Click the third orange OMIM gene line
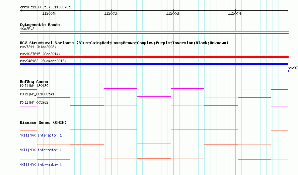The width and height of the screenshot is (298, 175). 154,159
